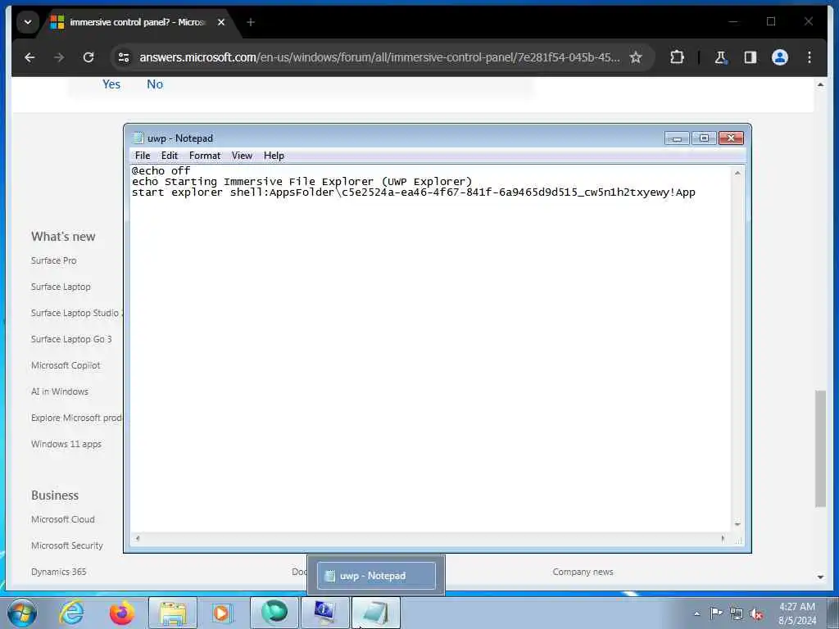
Task: Open tab search dropdown arrow
Action: coord(28,22)
